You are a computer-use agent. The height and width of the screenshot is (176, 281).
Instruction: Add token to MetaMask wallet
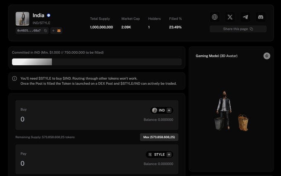point(56,31)
